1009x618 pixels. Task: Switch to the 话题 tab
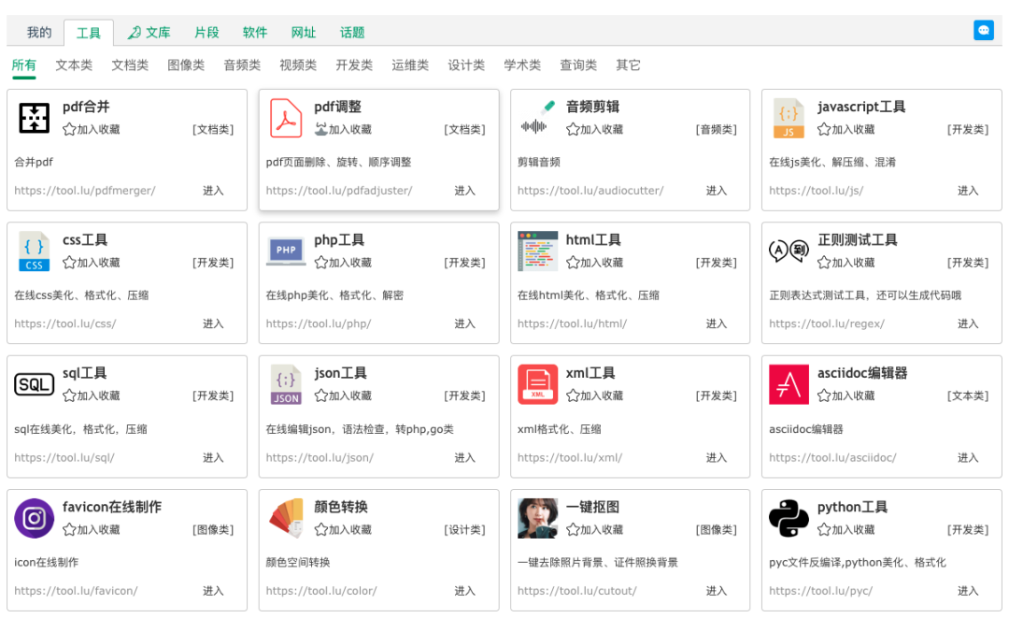coord(352,32)
